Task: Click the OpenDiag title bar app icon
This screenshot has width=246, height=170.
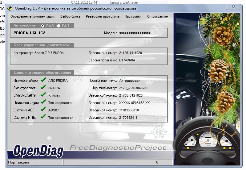Action: (10, 8)
